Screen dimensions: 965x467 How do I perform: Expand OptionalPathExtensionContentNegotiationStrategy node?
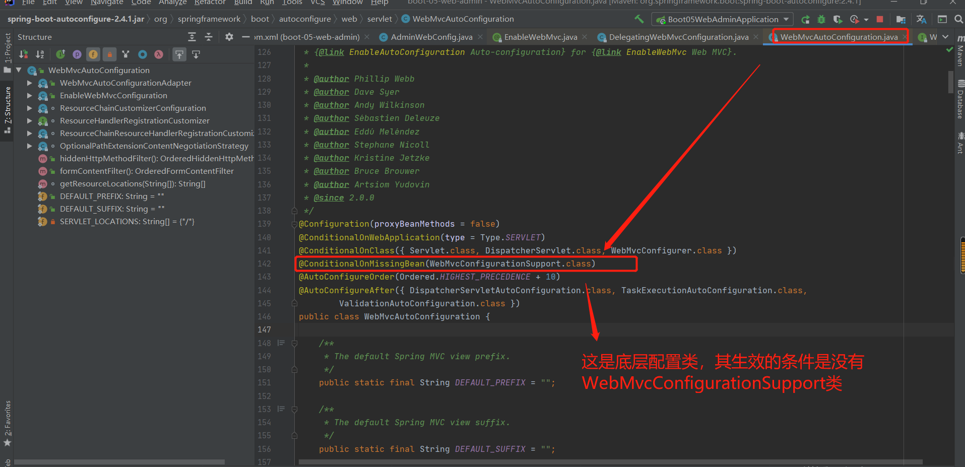coord(29,146)
